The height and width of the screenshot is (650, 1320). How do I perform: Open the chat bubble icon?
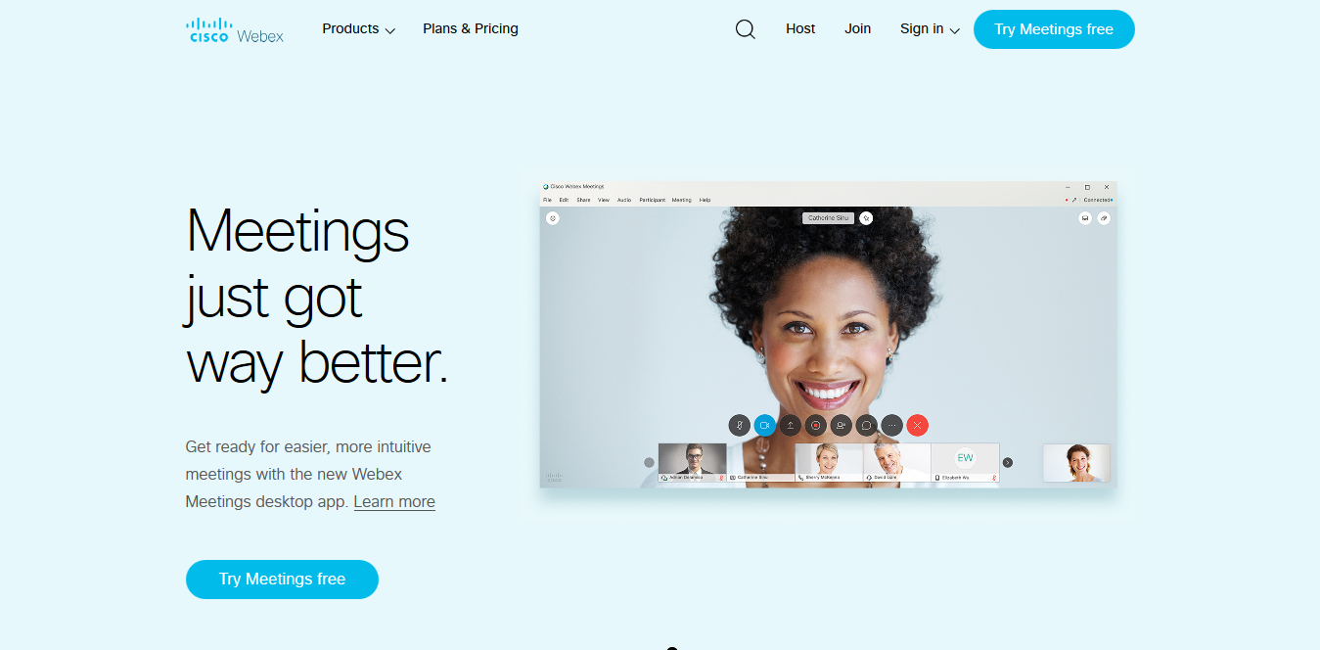pyautogui.click(x=866, y=425)
